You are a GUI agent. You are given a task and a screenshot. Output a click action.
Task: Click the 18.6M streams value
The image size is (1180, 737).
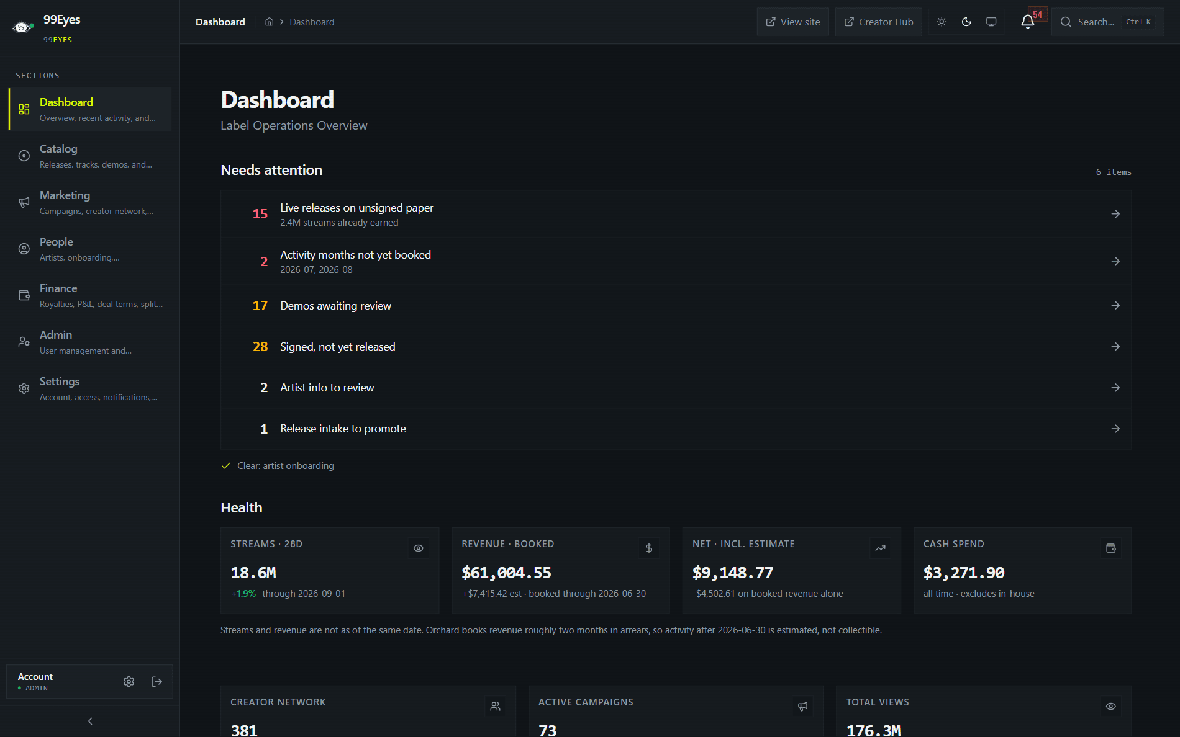[x=253, y=573]
